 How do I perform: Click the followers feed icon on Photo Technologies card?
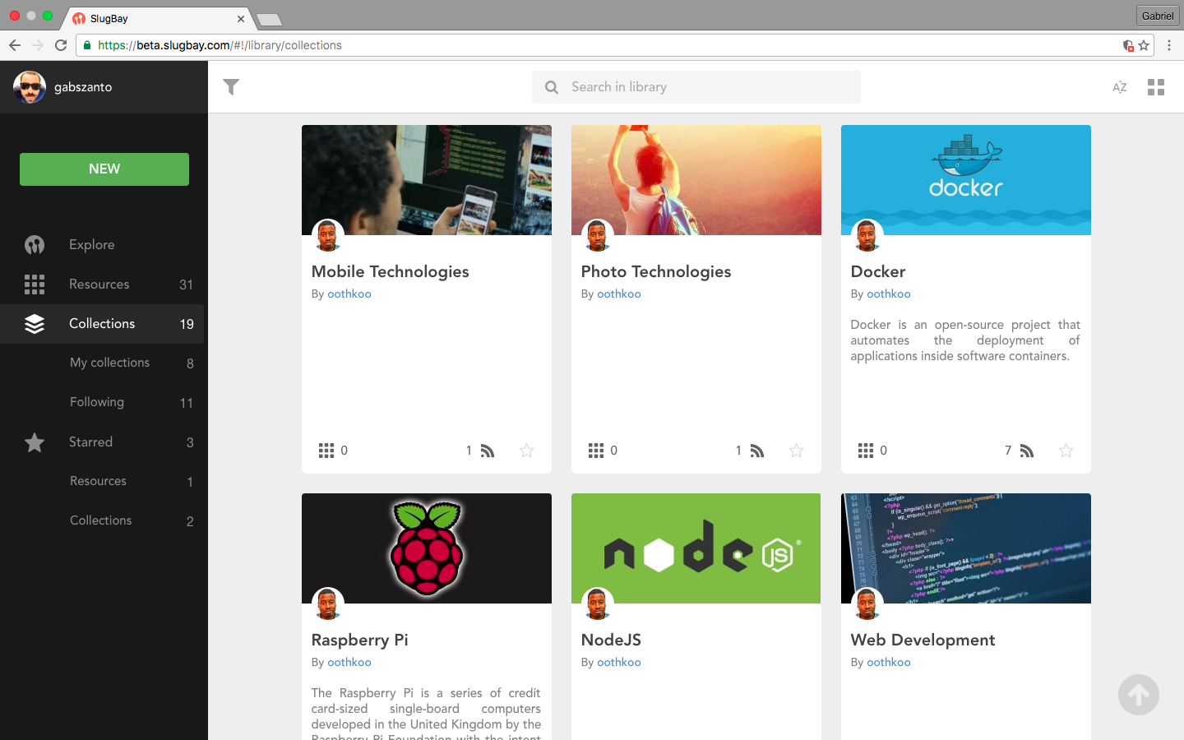point(757,451)
